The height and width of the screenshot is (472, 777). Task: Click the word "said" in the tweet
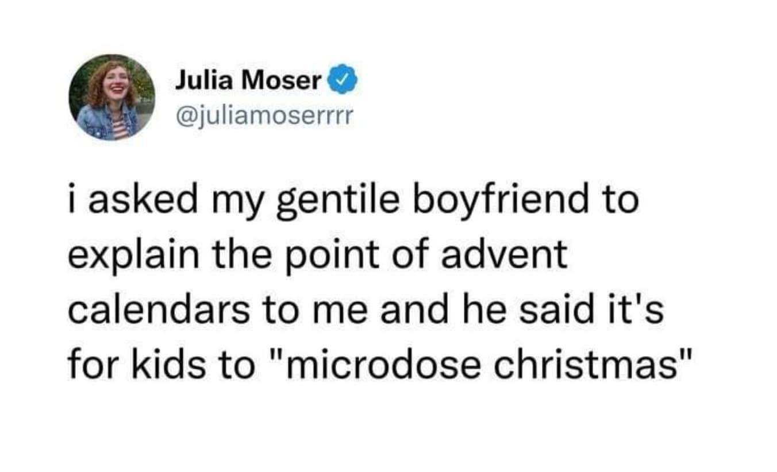[563, 311]
